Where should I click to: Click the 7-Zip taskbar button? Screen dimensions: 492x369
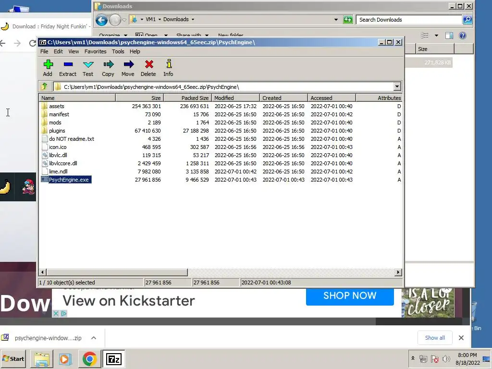tap(113, 359)
